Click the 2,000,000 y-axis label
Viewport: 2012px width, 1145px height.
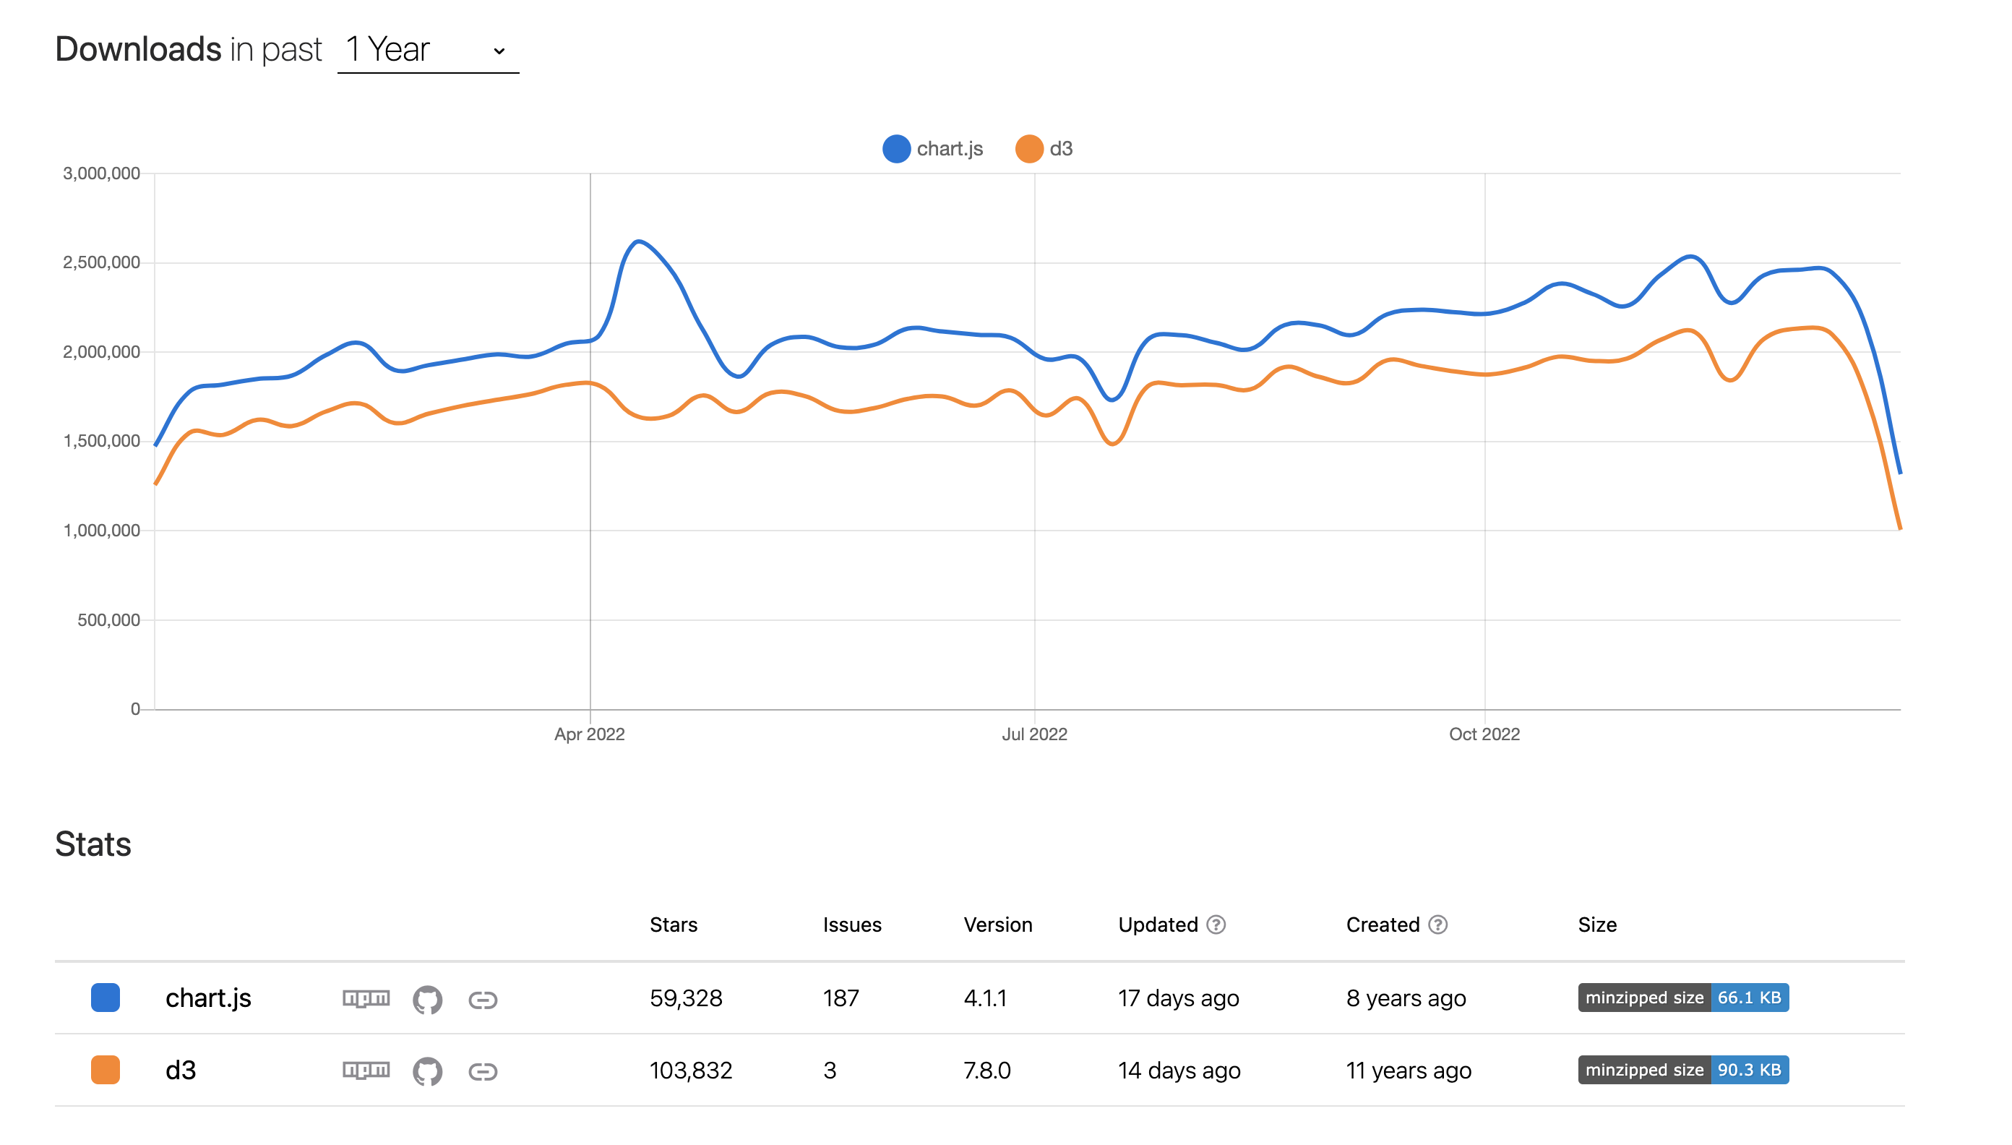101,352
